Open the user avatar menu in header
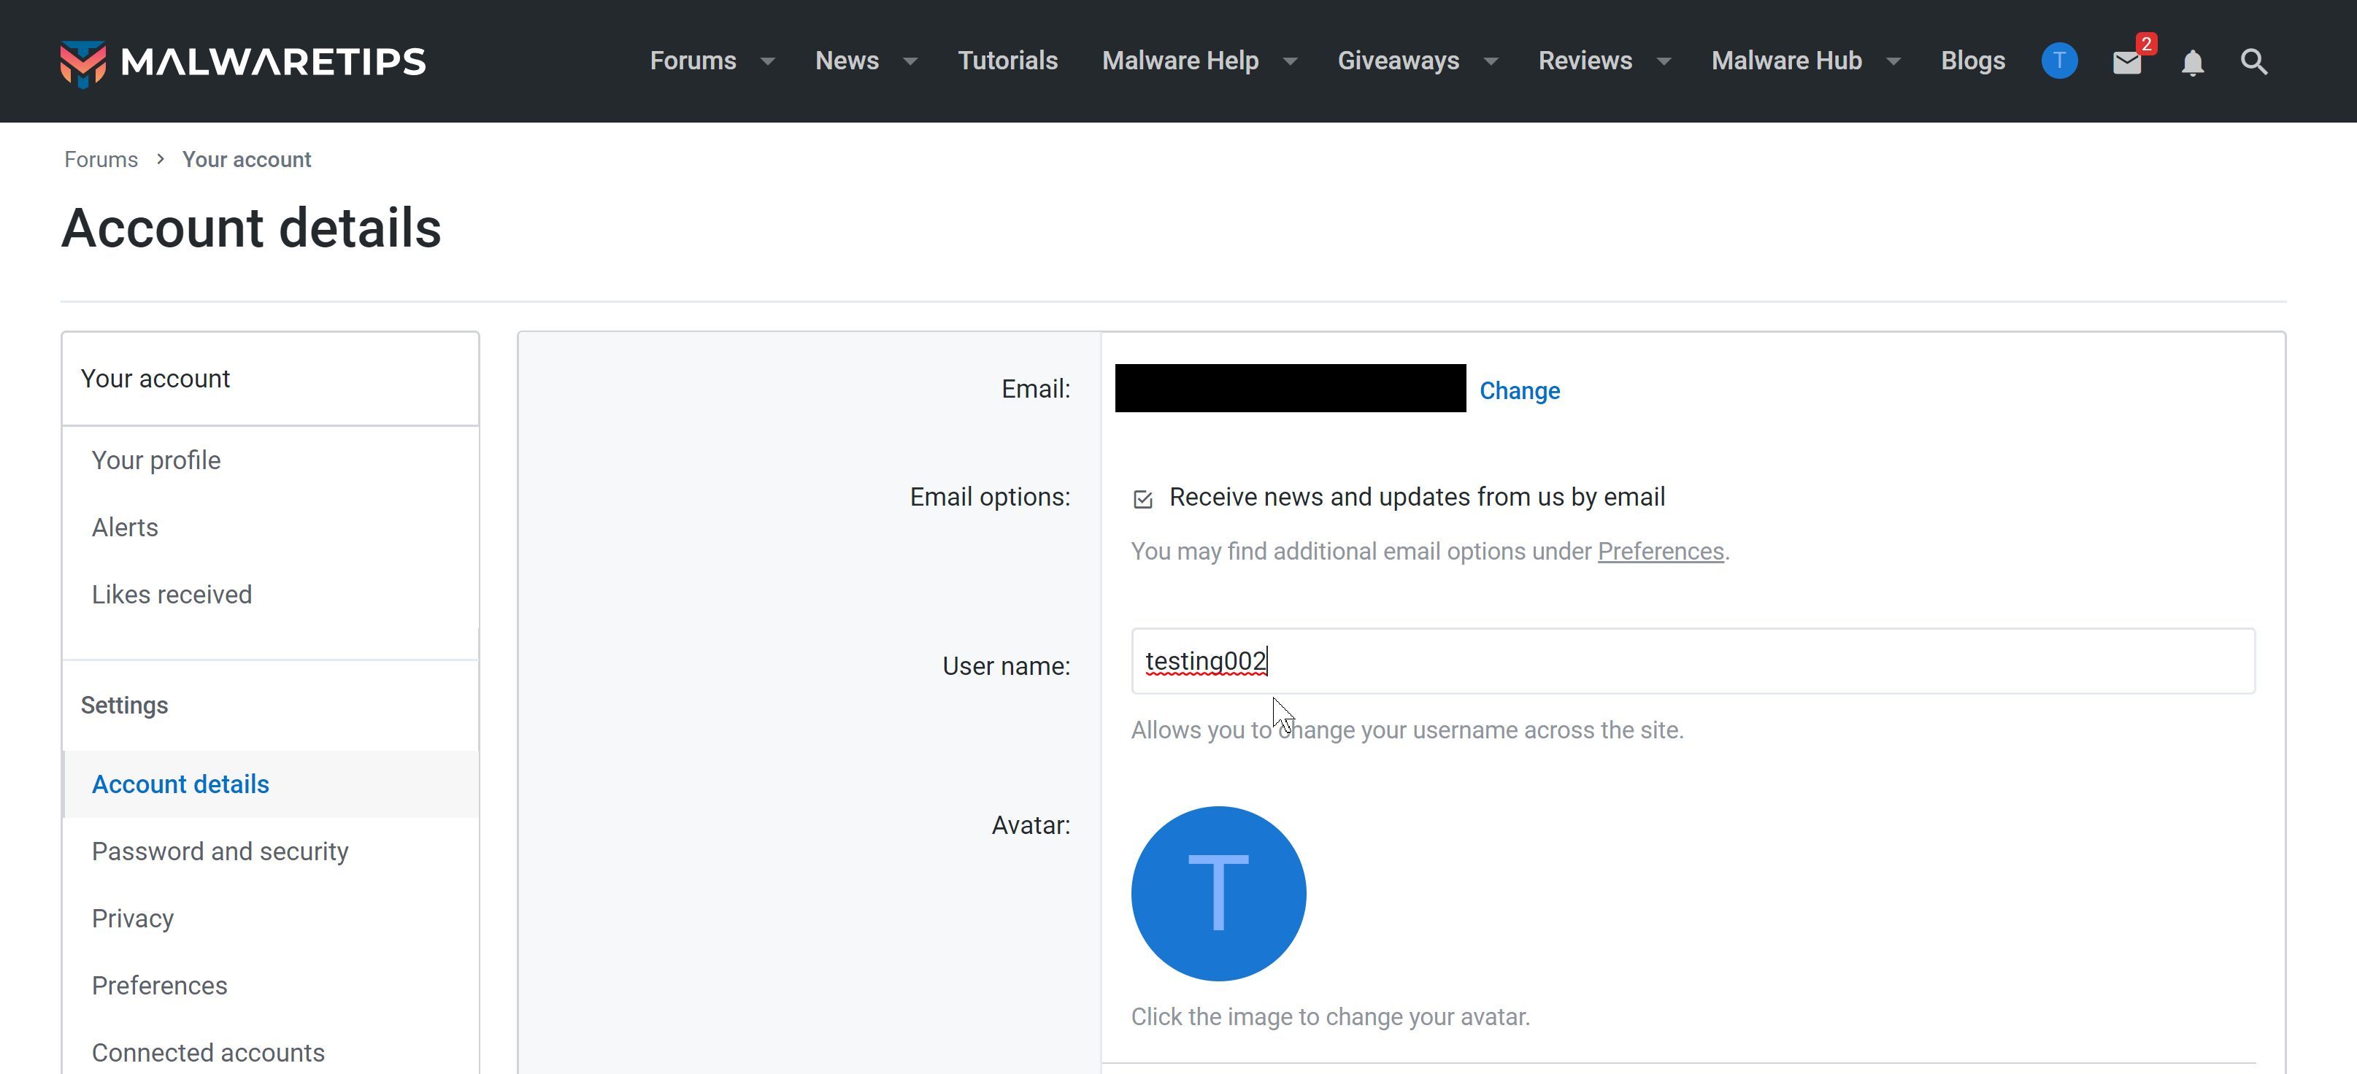Image resolution: width=2357 pixels, height=1074 pixels. [2058, 61]
